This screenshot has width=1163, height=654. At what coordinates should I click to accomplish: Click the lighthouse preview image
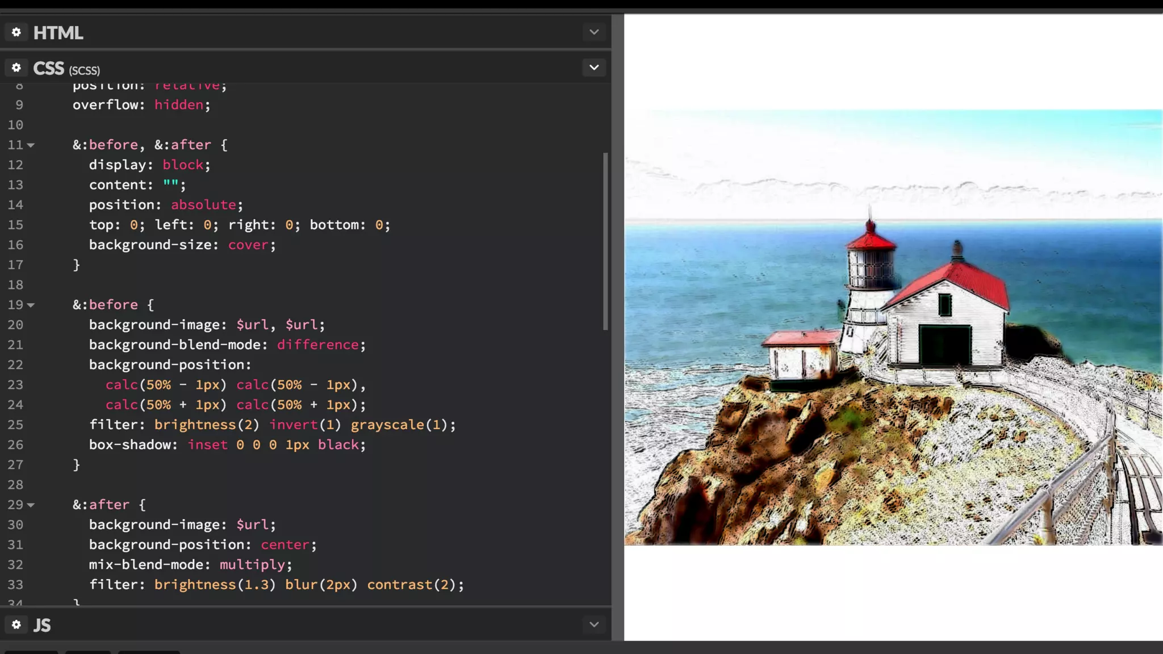(x=893, y=327)
